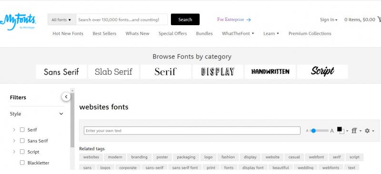Browse the Handwritten category tile
The width and height of the screenshot is (381, 174).
point(270,72)
